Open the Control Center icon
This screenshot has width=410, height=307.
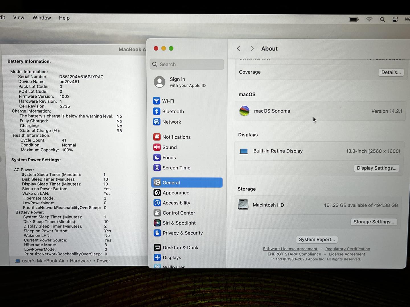(x=157, y=213)
